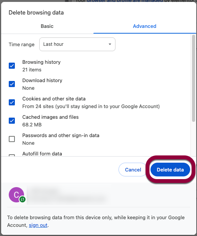Uncheck the Browsing history checkbox
The height and width of the screenshot is (236, 197).
(x=12, y=66)
